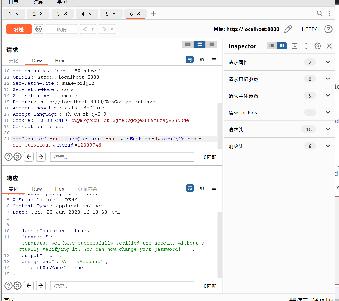This screenshot has height=301, width=339.
Task: Select top-bottom split layout toggle
Action: coord(199,44)
